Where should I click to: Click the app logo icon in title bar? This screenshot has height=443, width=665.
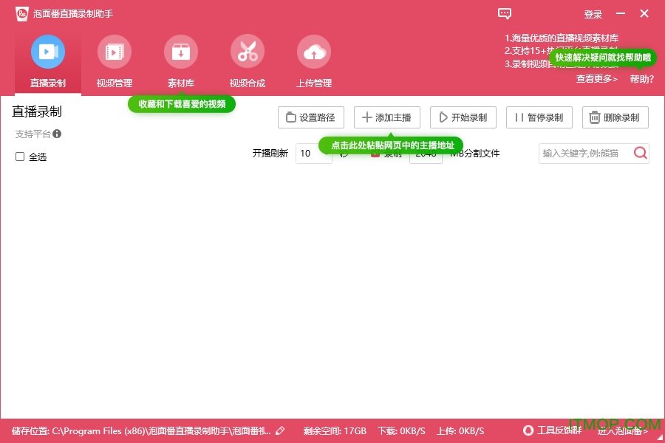pyautogui.click(x=22, y=13)
